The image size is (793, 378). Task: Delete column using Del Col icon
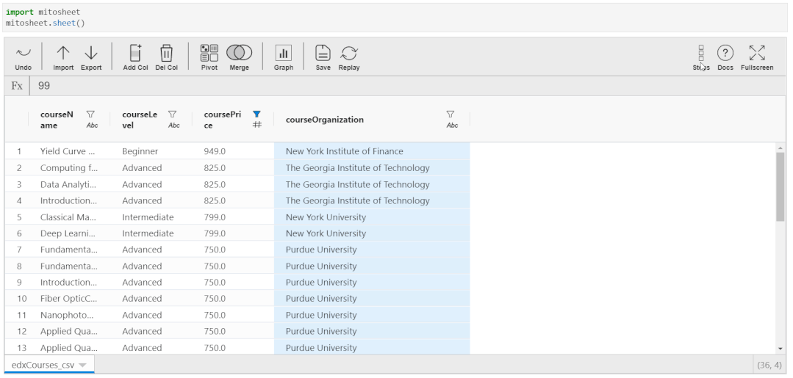(x=167, y=53)
